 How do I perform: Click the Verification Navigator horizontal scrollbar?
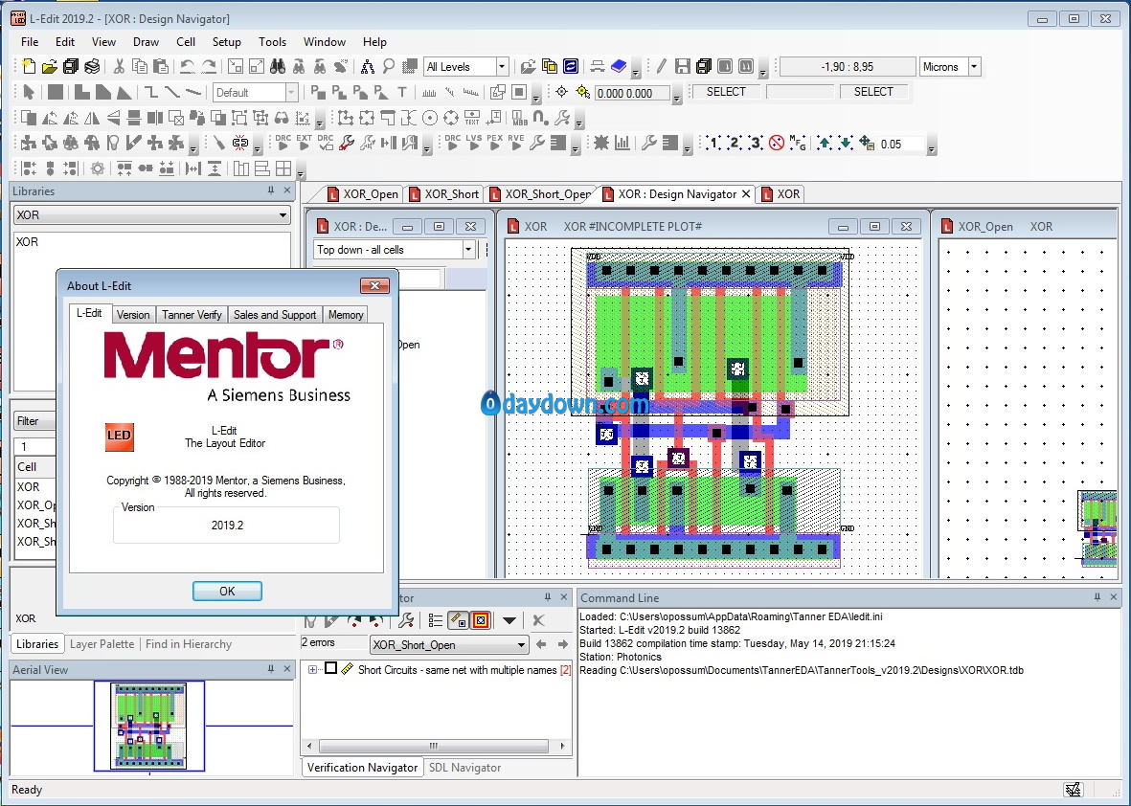click(436, 746)
